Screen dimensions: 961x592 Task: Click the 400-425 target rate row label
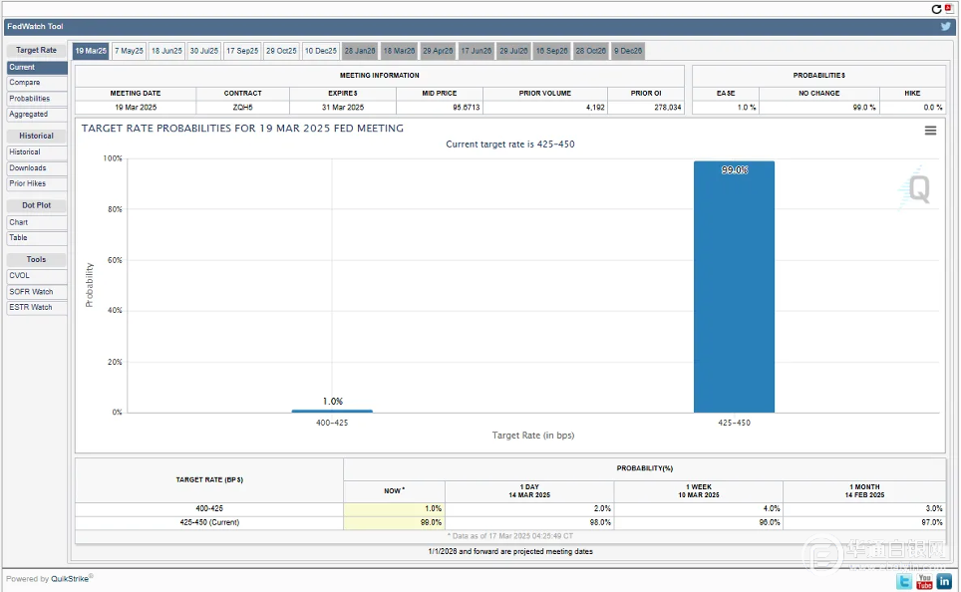(209, 508)
